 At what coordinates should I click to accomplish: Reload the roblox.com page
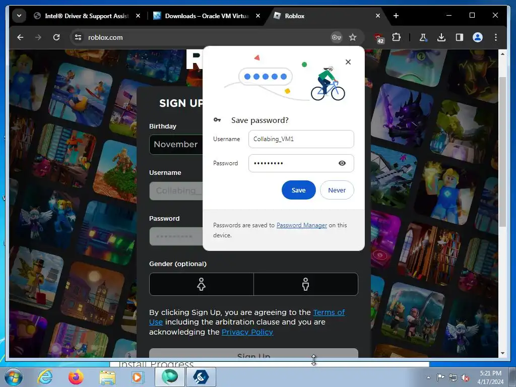click(56, 37)
